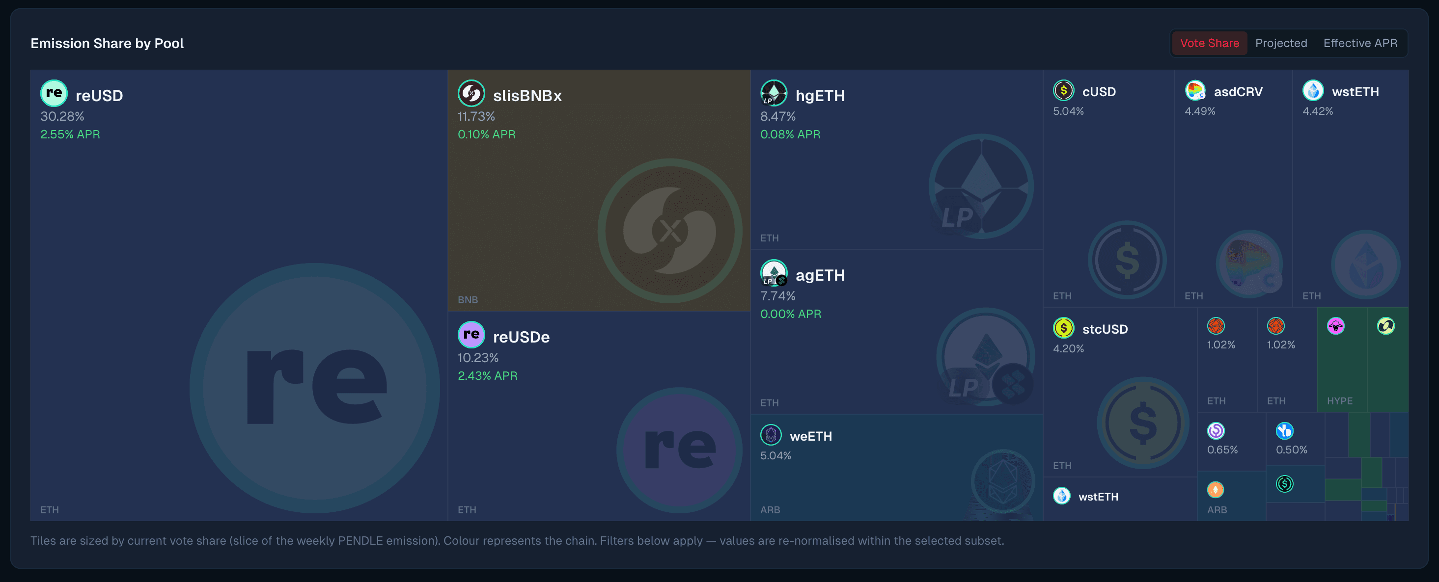
Task: Click the 0.00% APR label
Action: [791, 314]
